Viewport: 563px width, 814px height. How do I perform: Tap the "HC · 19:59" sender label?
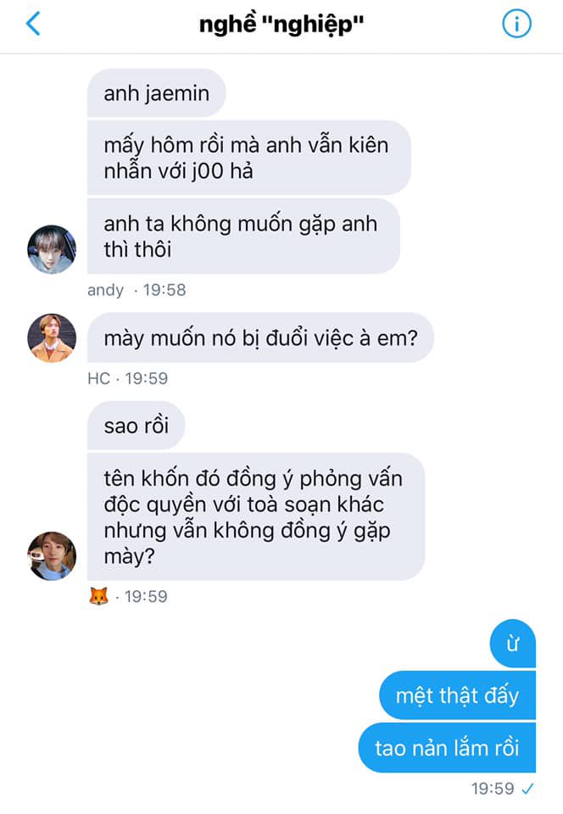point(128,378)
